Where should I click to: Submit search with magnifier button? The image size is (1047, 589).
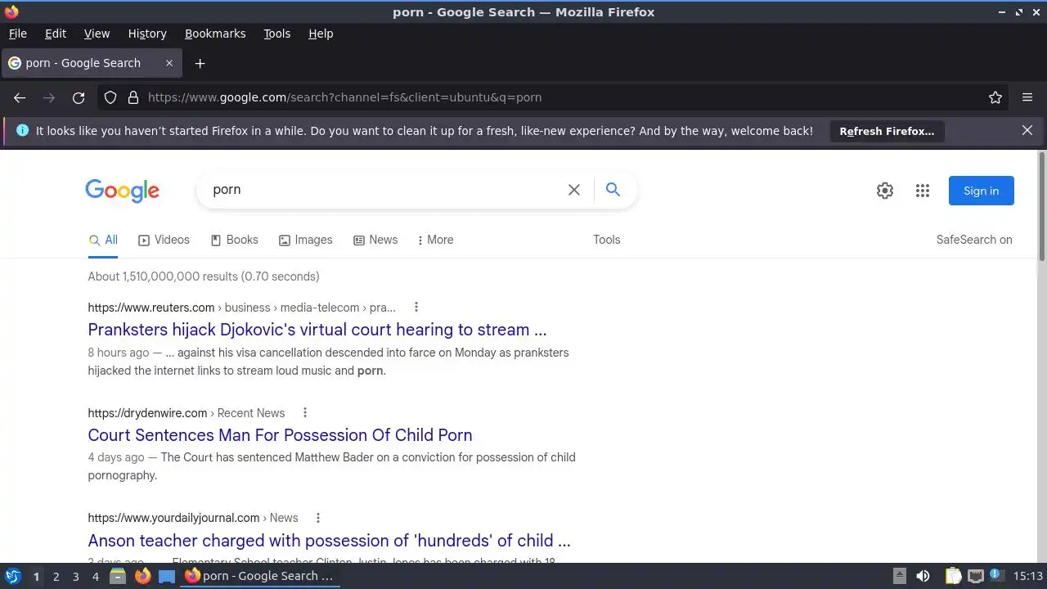[x=613, y=190]
